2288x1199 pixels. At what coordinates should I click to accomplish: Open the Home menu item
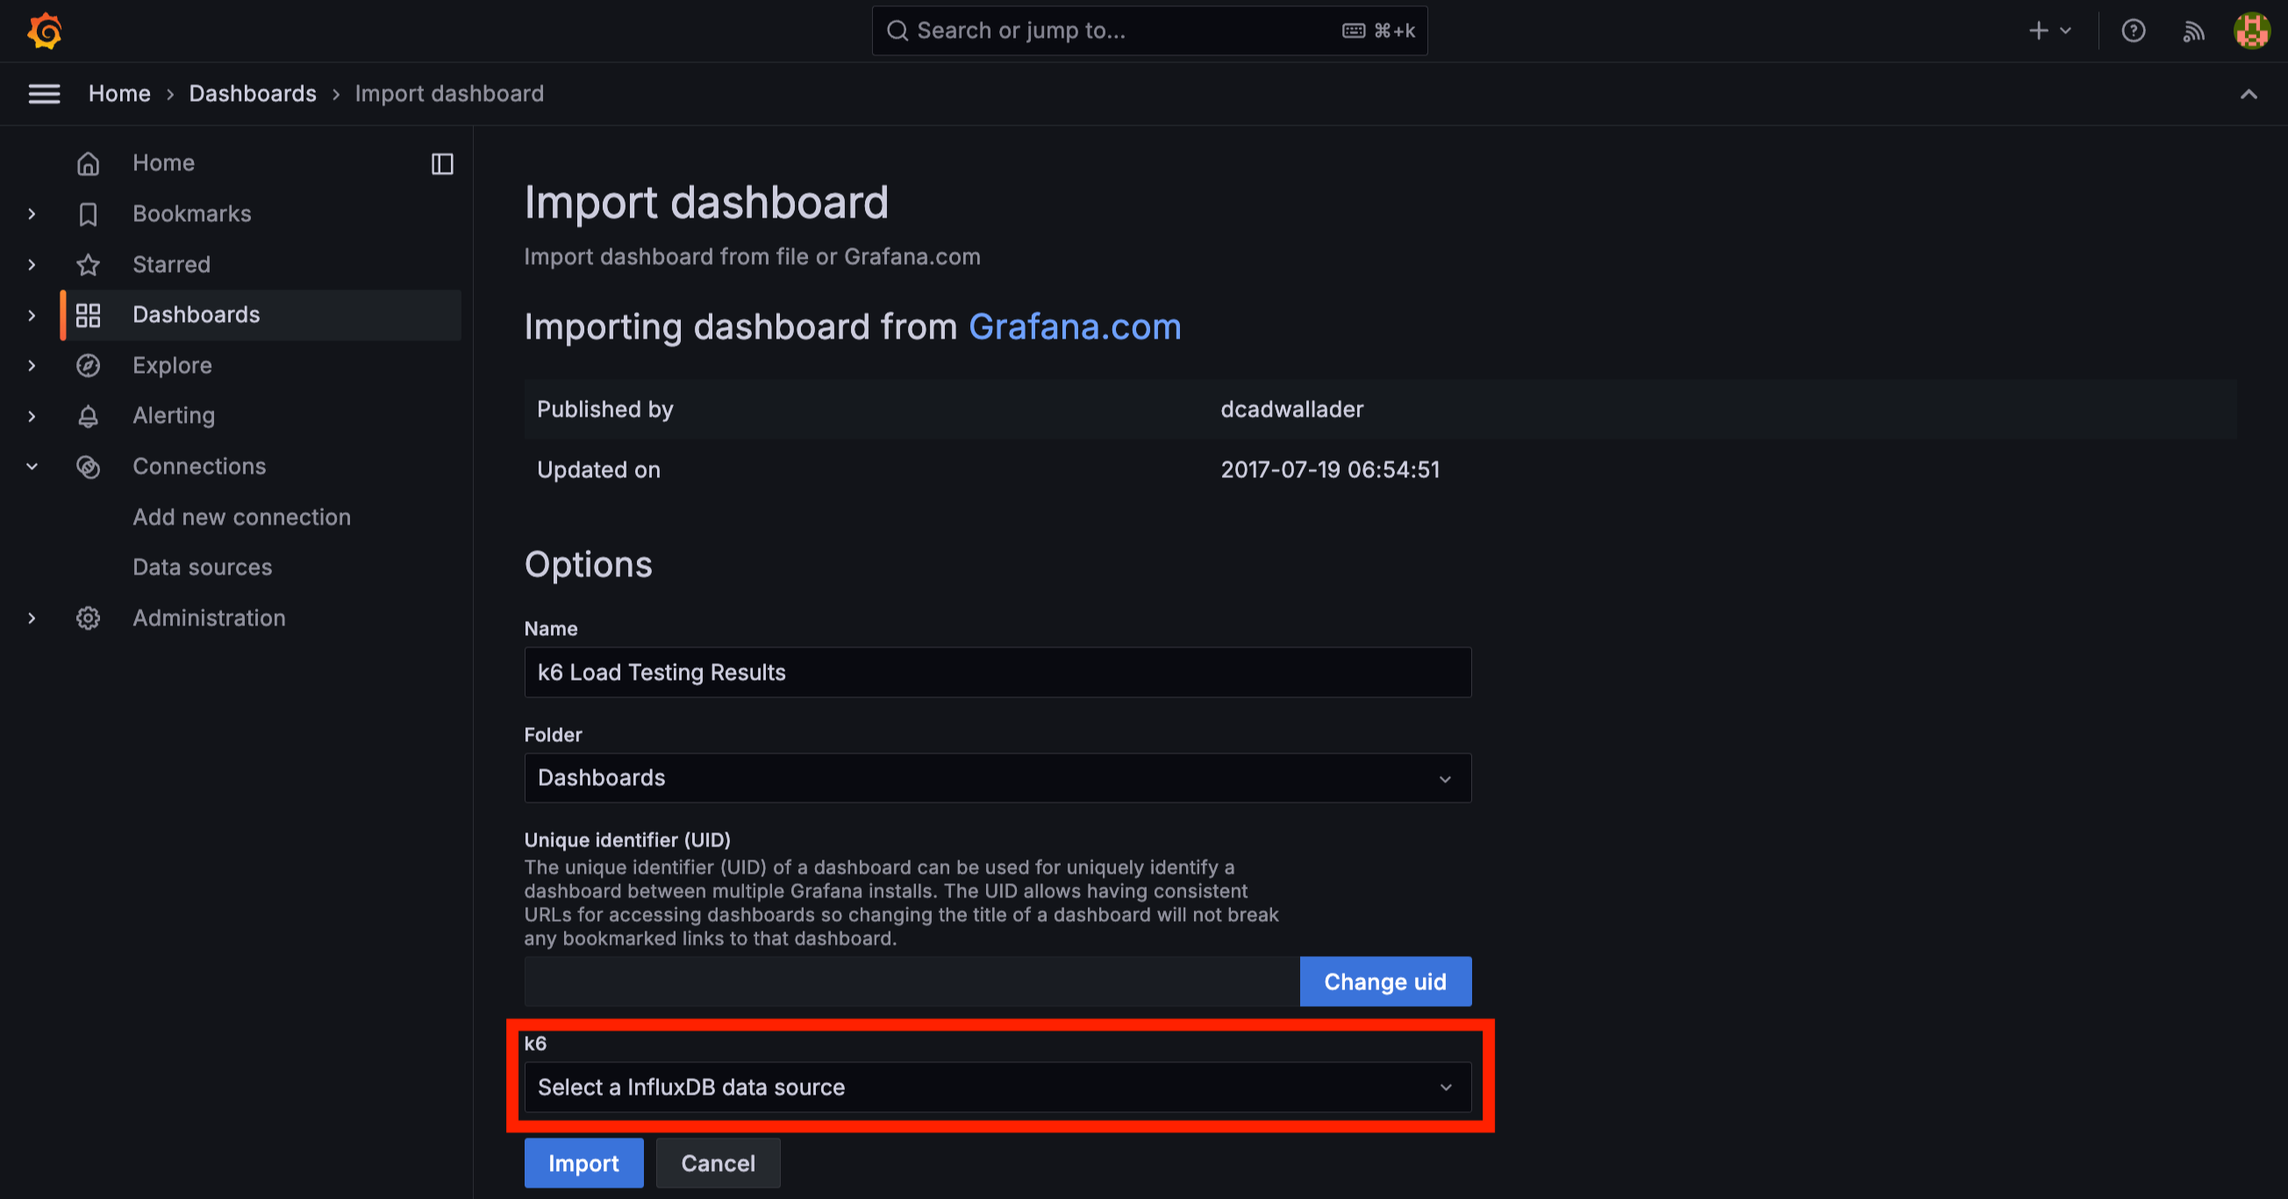[x=163, y=163]
